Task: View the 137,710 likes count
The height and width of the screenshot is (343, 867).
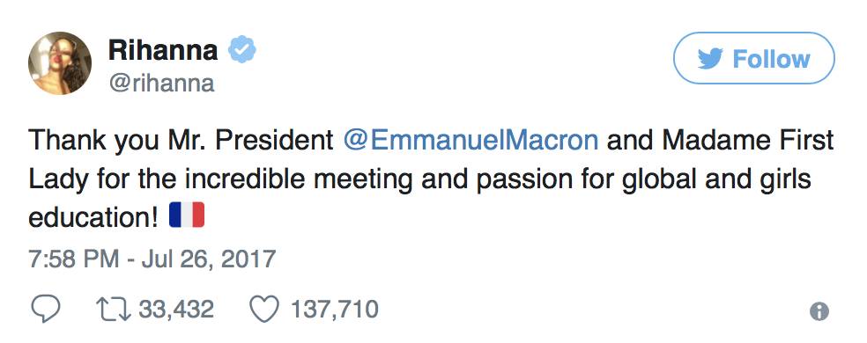Action: pos(334,309)
